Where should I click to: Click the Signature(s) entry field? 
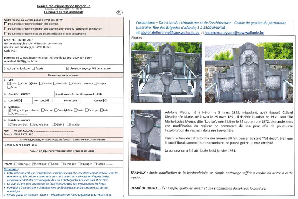(x=63, y=157)
